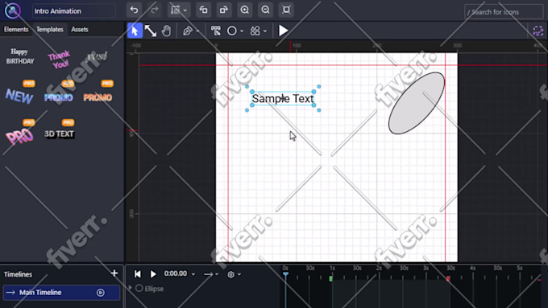Image resolution: width=548 pixels, height=308 pixels.
Task: Click the top-right text selection handle
Action: tap(313, 92)
